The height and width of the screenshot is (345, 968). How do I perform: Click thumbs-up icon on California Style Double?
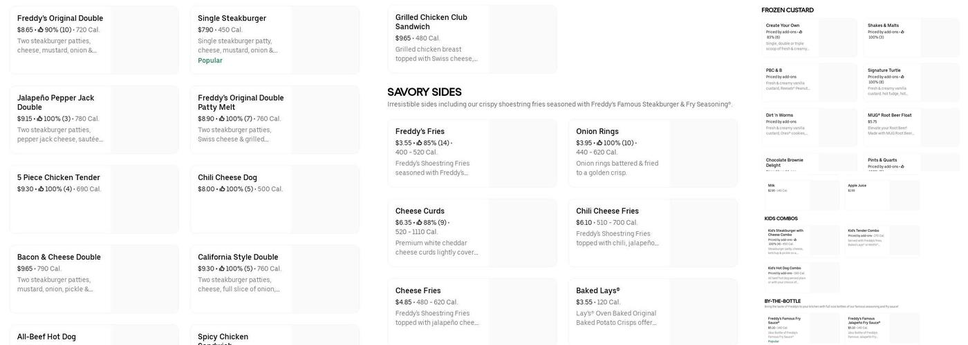(222, 268)
